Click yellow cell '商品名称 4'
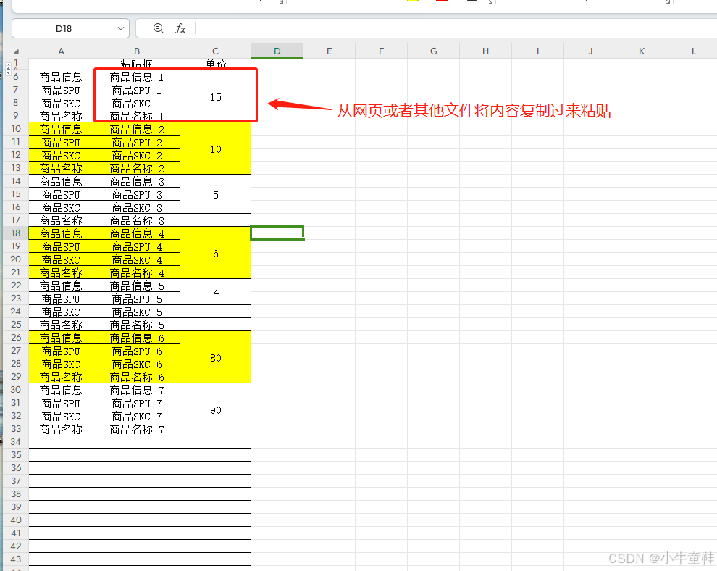717x571 pixels. [x=137, y=272]
